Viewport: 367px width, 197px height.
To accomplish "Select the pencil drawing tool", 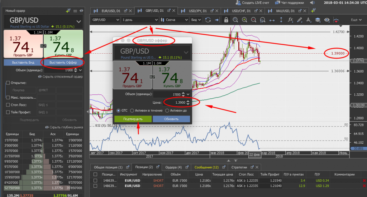I will tap(299, 20).
